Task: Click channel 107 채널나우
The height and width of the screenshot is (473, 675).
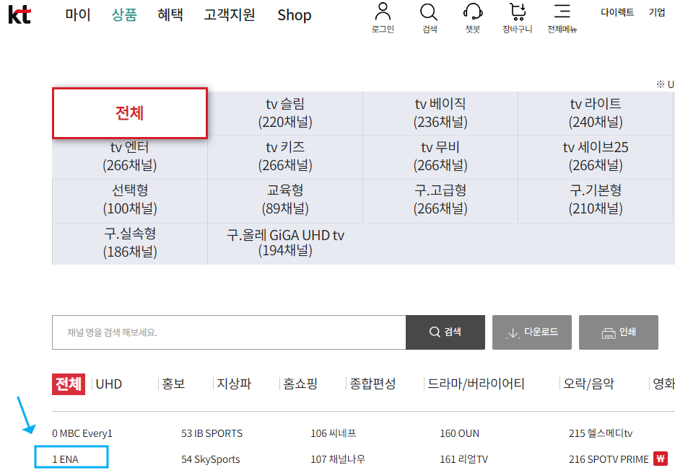Action: coord(338,459)
